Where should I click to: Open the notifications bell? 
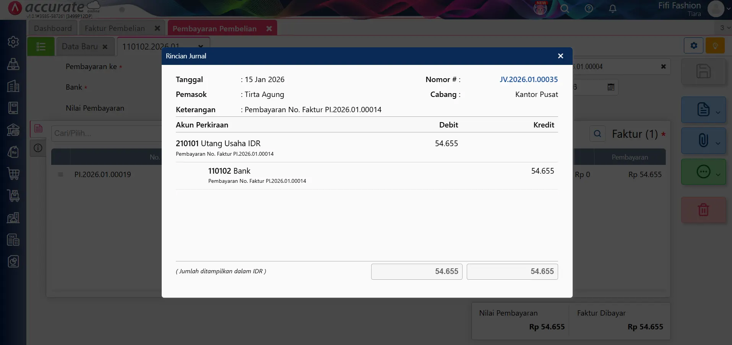click(612, 9)
